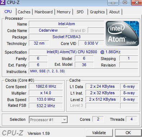Click the Core VID value 0.938 V

coord(91,43)
